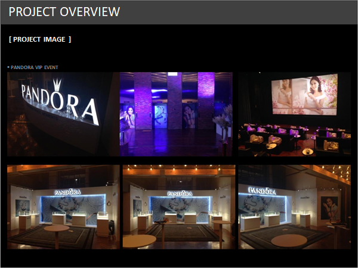Open the bottom-left Pandora booth photo
The image size is (358, 268).
[63, 207]
